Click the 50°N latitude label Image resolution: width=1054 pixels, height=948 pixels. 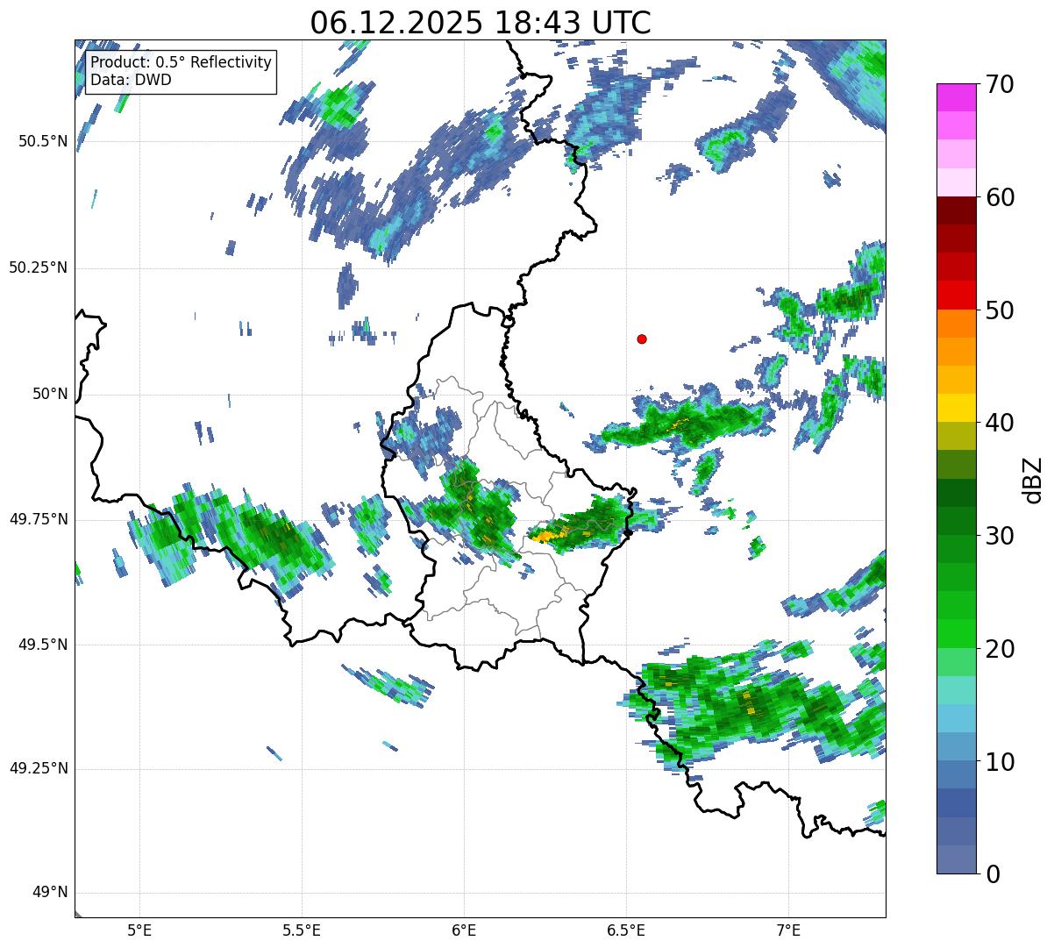(x=50, y=394)
